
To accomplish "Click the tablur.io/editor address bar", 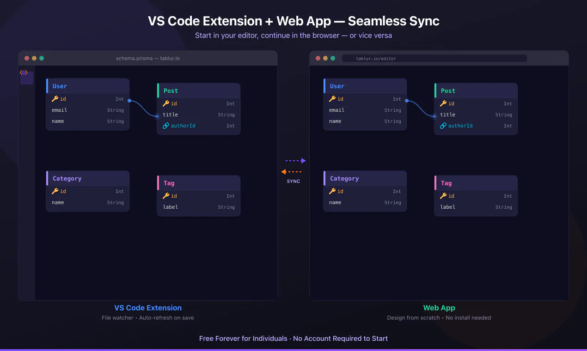I will pyautogui.click(x=434, y=58).
